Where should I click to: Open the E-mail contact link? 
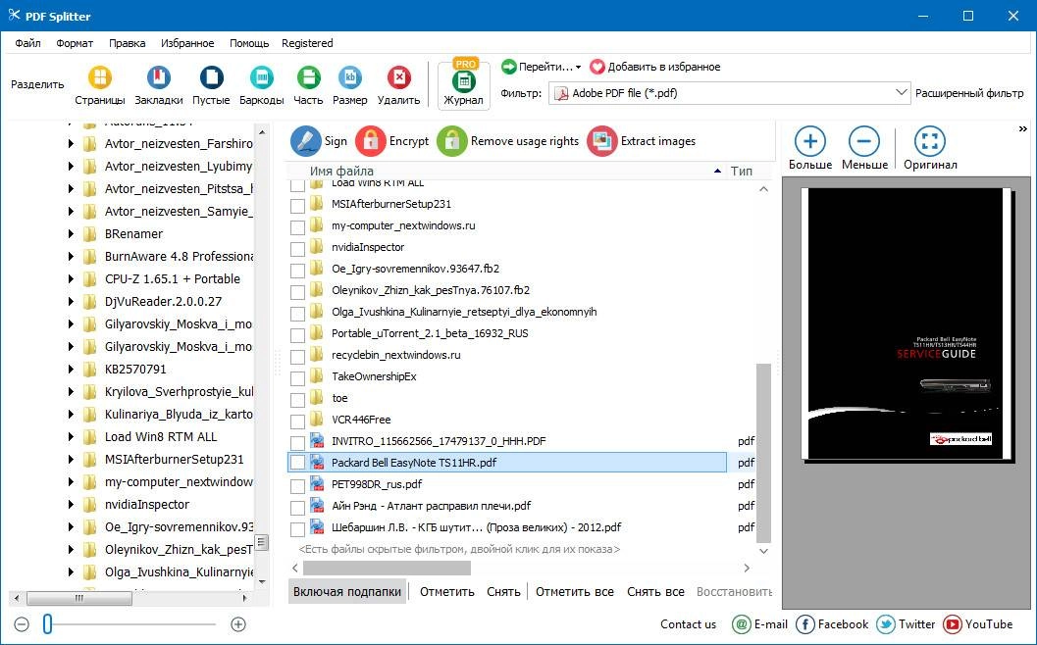coord(760,623)
